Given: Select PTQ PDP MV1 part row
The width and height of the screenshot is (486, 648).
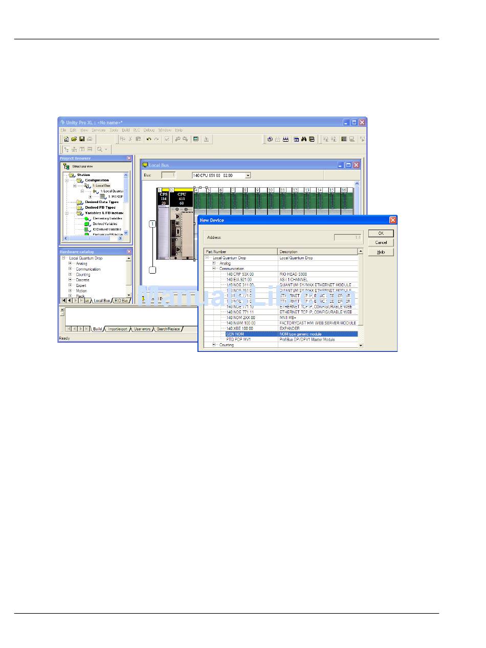Looking at the screenshot, I should [280, 339].
